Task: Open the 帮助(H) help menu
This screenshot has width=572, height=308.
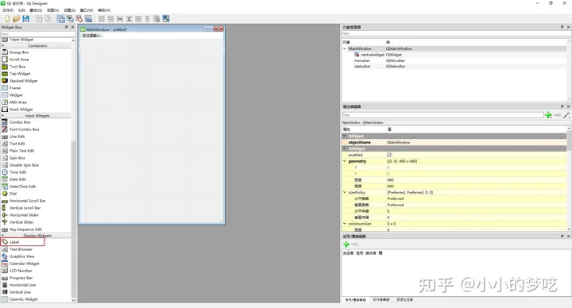Action: point(104,10)
